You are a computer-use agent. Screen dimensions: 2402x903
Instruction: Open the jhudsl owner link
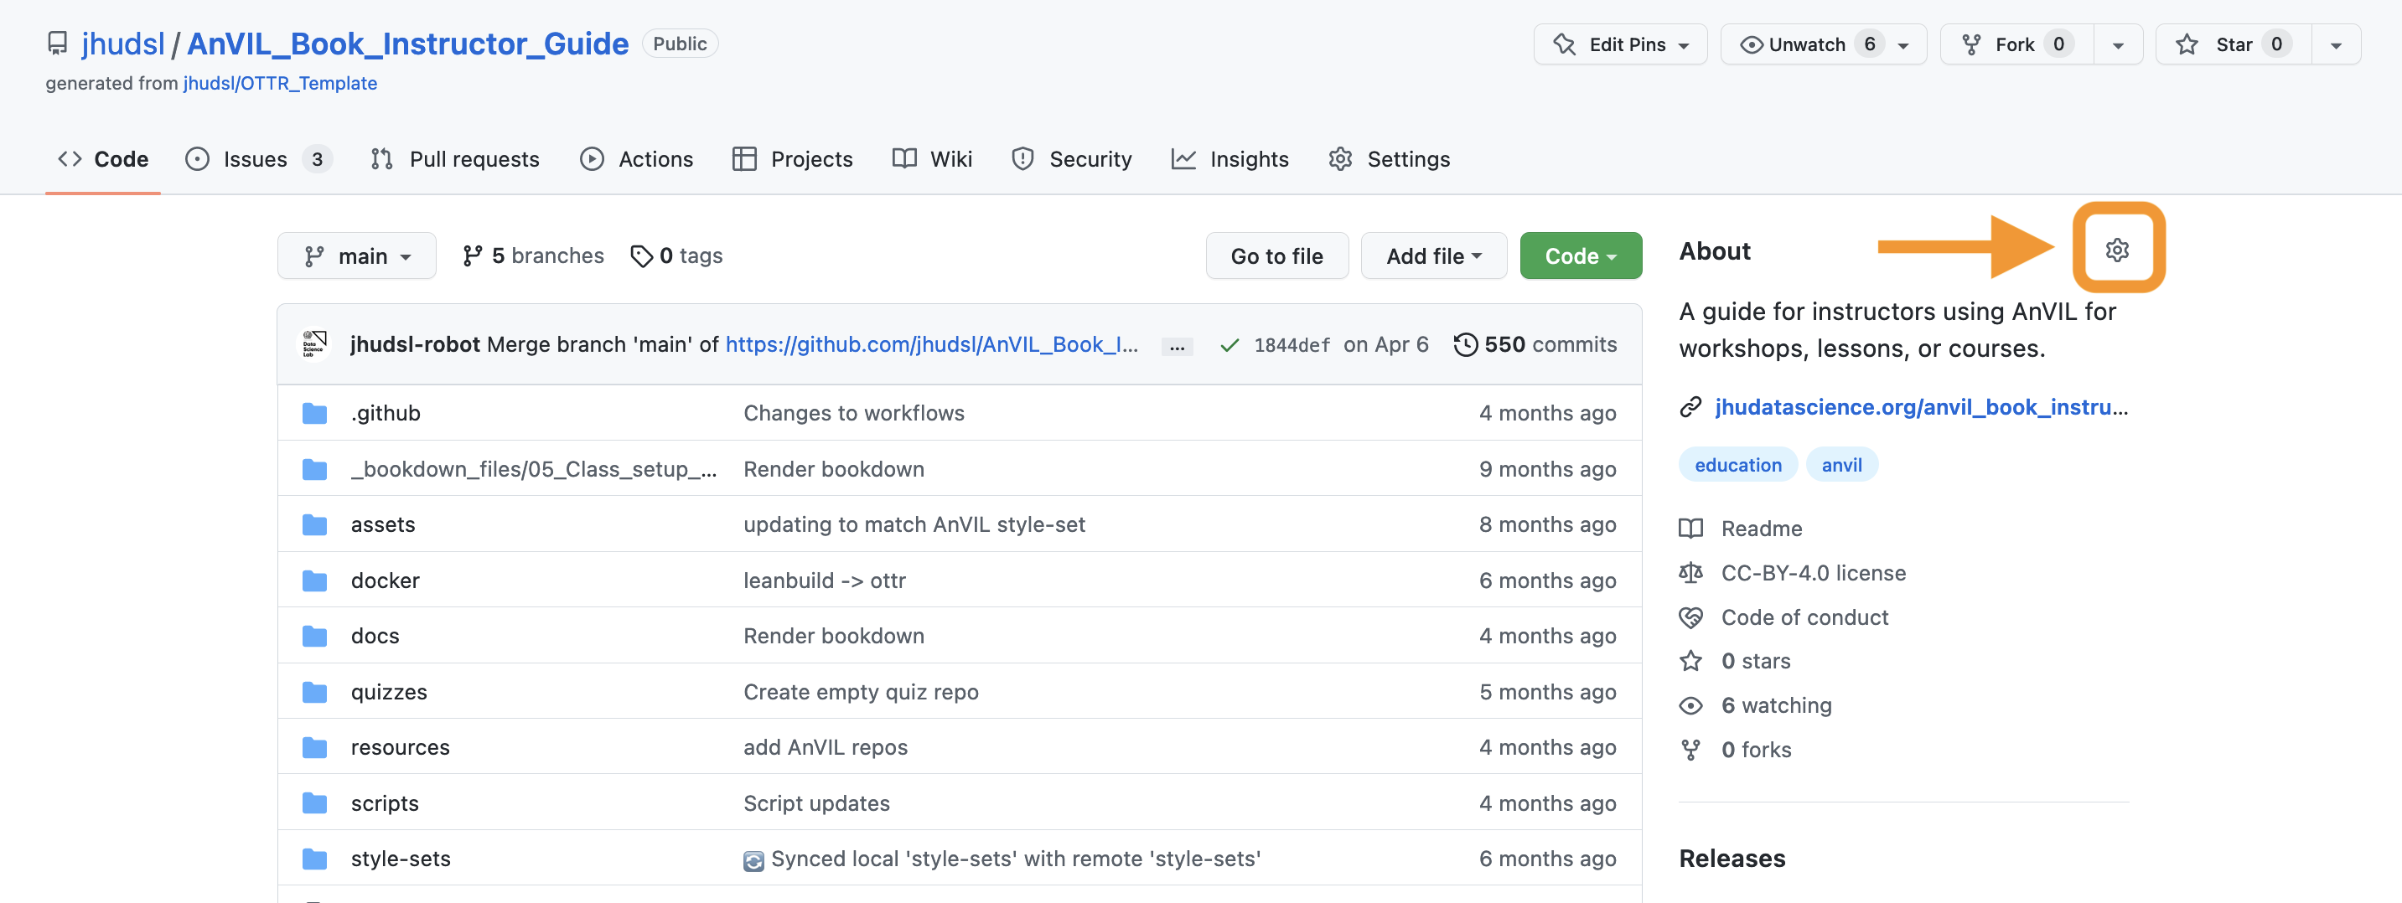tap(123, 44)
